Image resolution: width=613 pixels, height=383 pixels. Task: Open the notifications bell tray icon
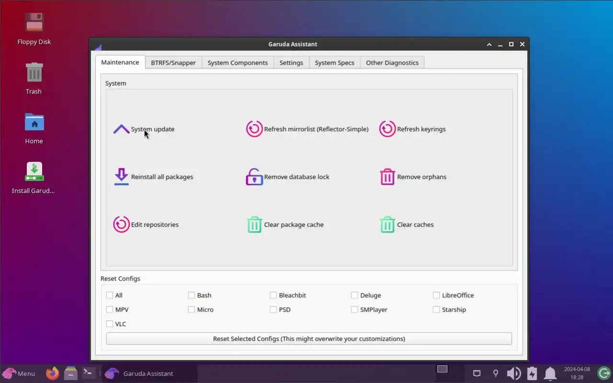pyautogui.click(x=550, y=373)
